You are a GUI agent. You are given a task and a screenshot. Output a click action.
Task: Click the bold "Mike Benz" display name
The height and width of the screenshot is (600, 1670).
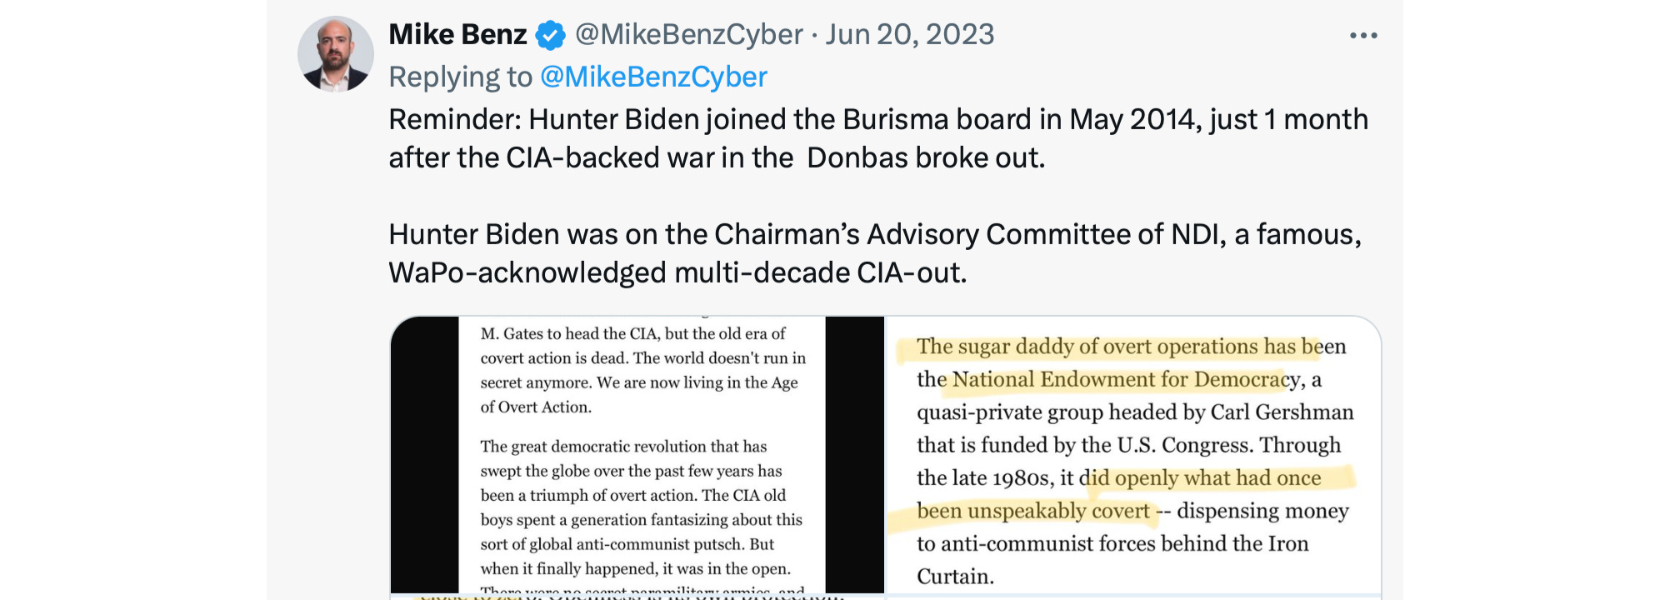point(457,35)
